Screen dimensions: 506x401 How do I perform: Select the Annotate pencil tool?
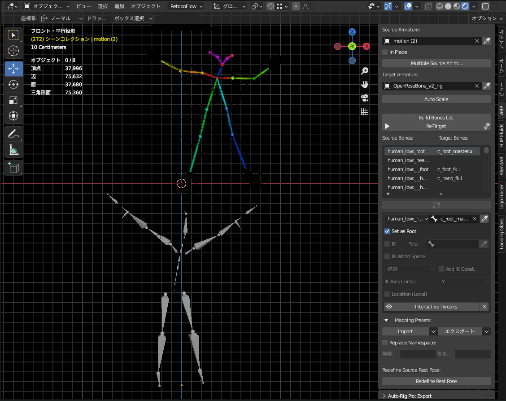[x=13, y=134]
